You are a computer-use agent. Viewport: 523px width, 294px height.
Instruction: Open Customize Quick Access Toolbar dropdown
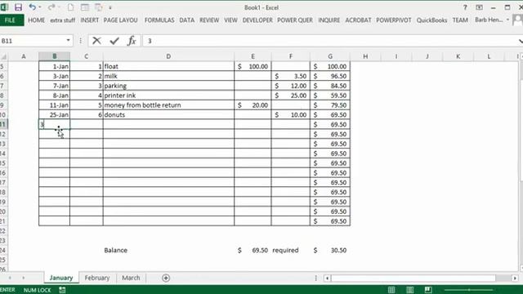pos(110,7)
